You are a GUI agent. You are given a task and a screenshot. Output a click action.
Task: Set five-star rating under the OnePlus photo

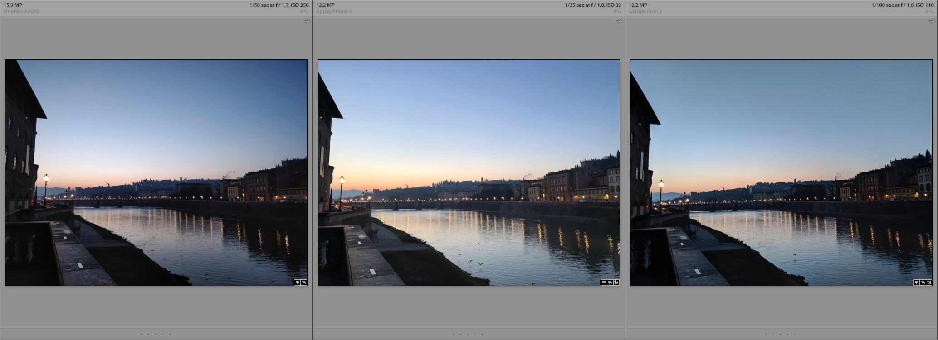(170, 335)
